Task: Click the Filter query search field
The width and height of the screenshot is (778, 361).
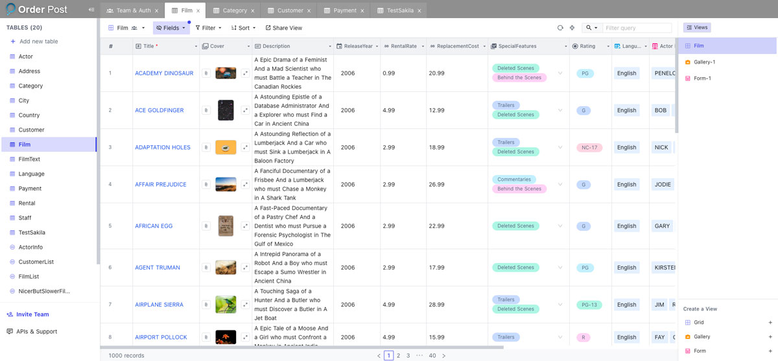Action: (637, 28)
